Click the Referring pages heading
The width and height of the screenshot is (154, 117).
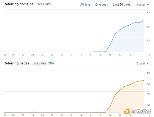click(x=16, y=63)
